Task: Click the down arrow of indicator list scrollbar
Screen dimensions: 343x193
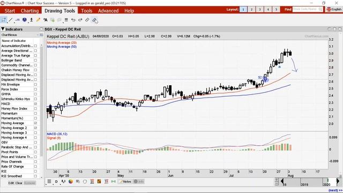Action: coord(42,177)
